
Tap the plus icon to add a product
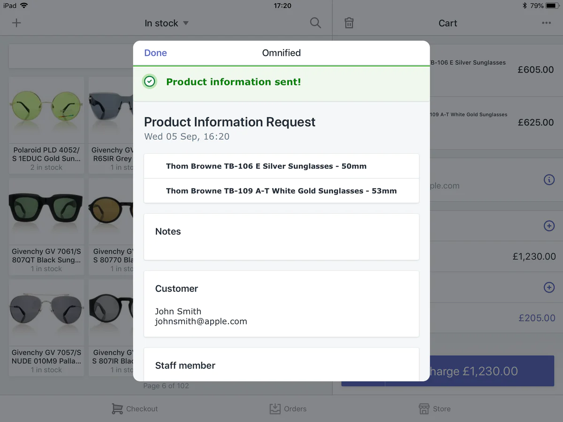point(16,23)
